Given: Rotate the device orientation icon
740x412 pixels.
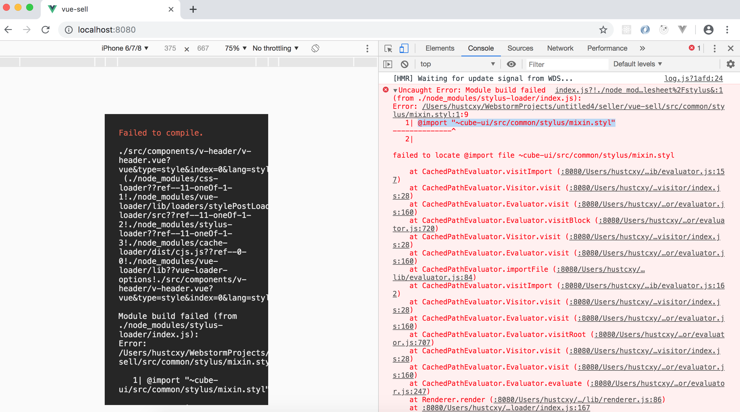Looking at the screenshot, I should coord(315,48).
